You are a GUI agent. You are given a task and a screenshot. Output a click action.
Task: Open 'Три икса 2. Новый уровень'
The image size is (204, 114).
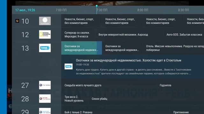pos(75,98)
